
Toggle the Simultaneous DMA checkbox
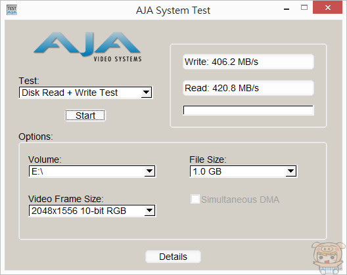coord(195,199)
